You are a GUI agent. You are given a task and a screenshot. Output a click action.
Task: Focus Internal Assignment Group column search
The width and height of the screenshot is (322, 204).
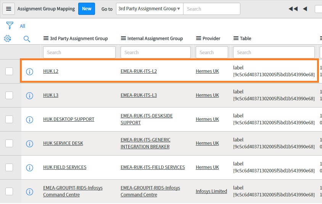pos(156,52)
